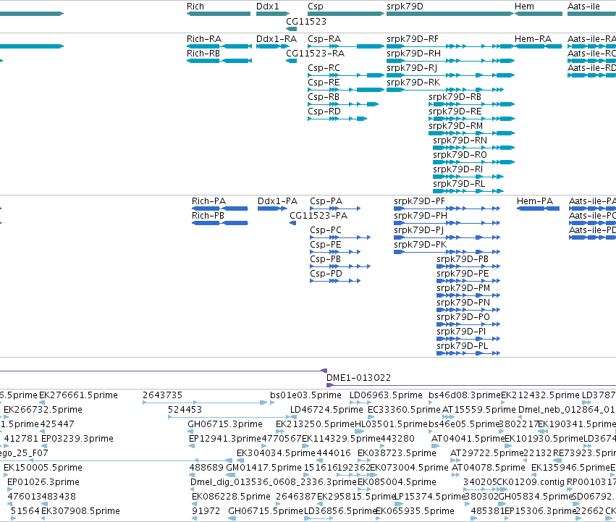Click the Csp-PC protein

tap(326, 230)
